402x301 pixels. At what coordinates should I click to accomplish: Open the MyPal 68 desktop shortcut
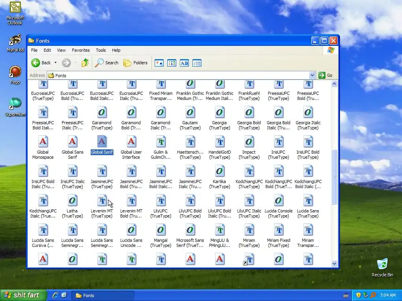pos(15,43)
